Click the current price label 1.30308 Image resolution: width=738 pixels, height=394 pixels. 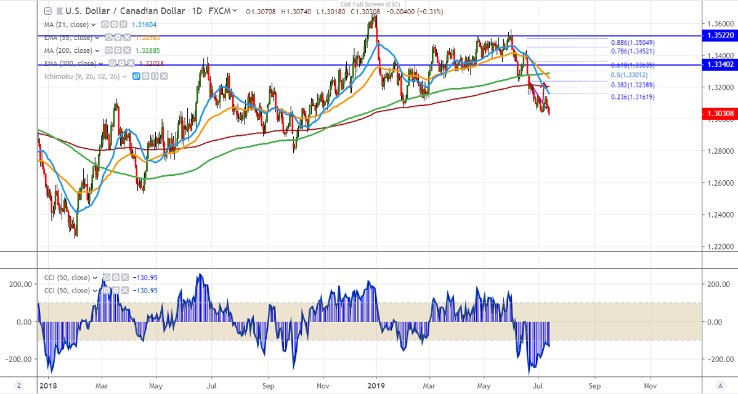pos(719,113)
